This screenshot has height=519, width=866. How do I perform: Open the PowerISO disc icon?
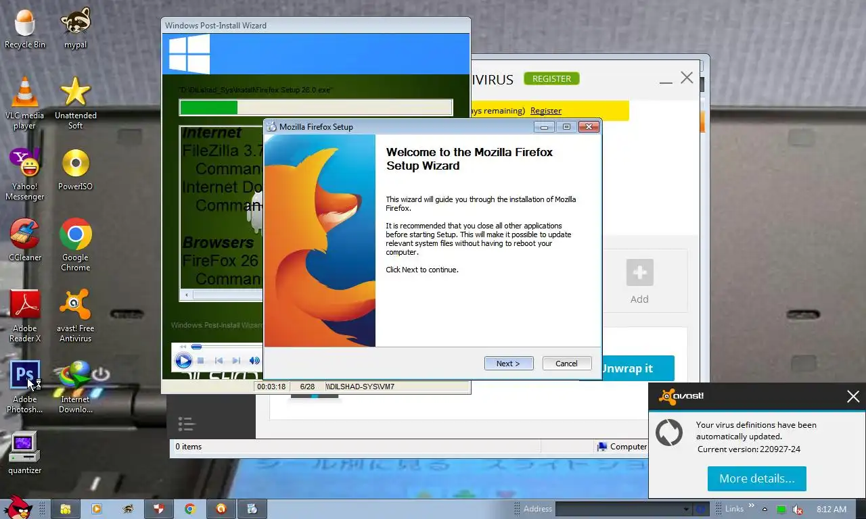click(75, 170)
